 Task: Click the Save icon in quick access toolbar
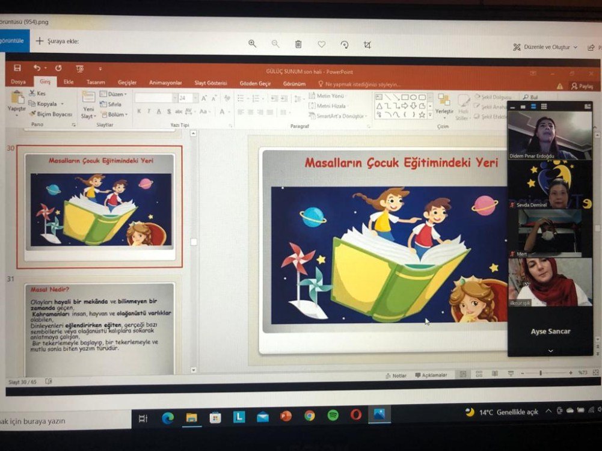[17, 68]
